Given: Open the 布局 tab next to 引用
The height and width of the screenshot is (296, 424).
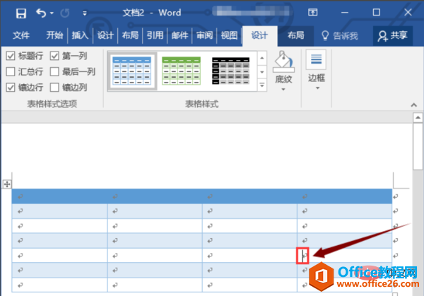Looking at the screenshot, I should point(130,35).
